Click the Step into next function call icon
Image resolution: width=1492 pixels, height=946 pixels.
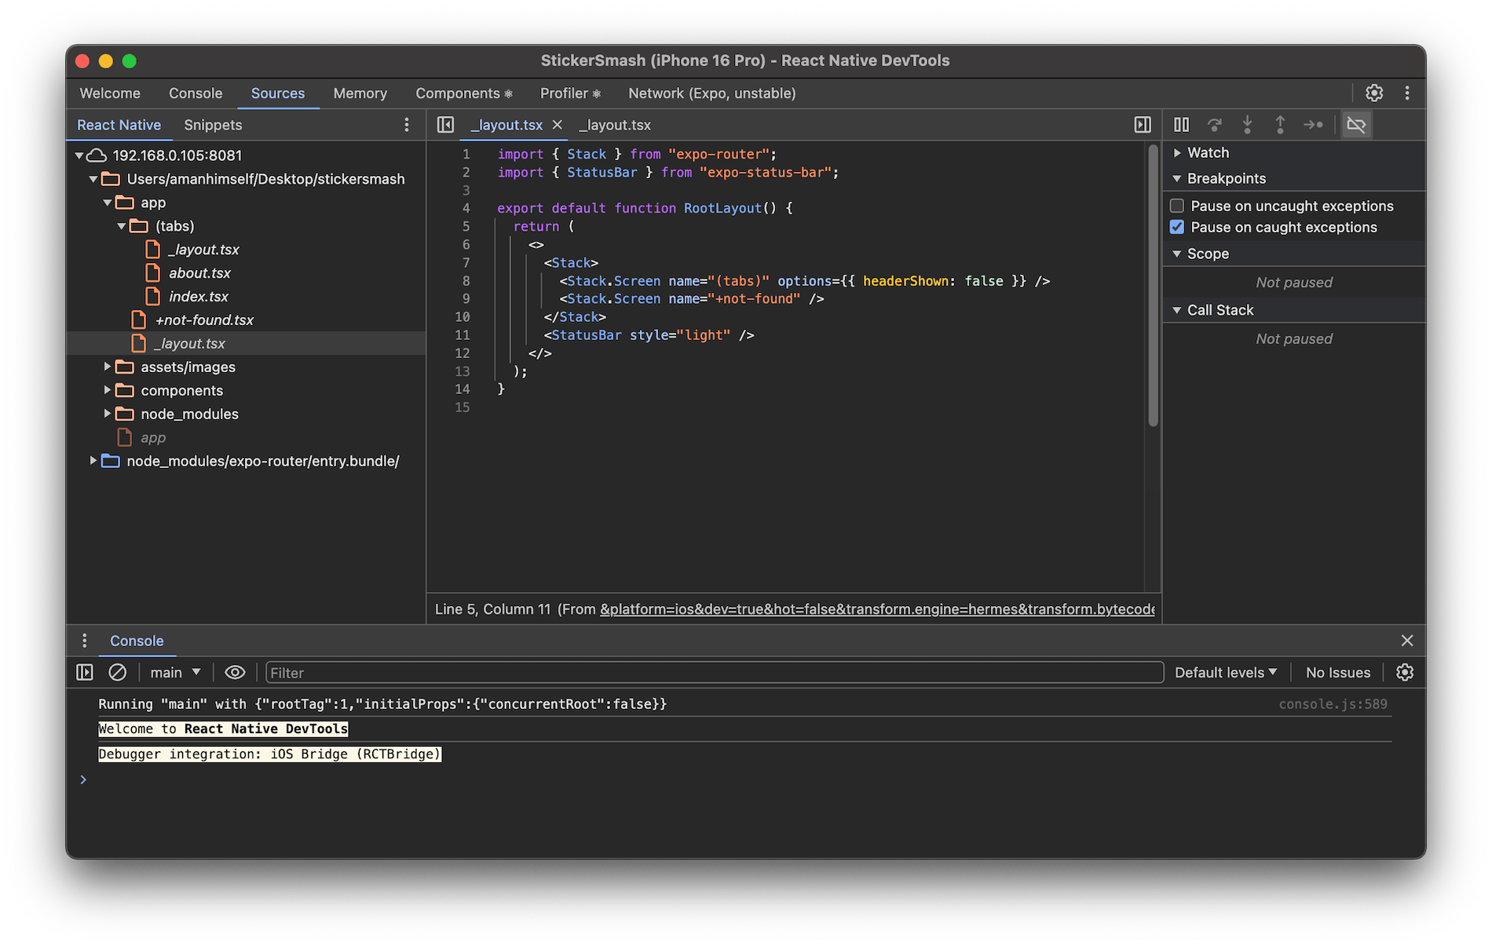coord(1248,124)
